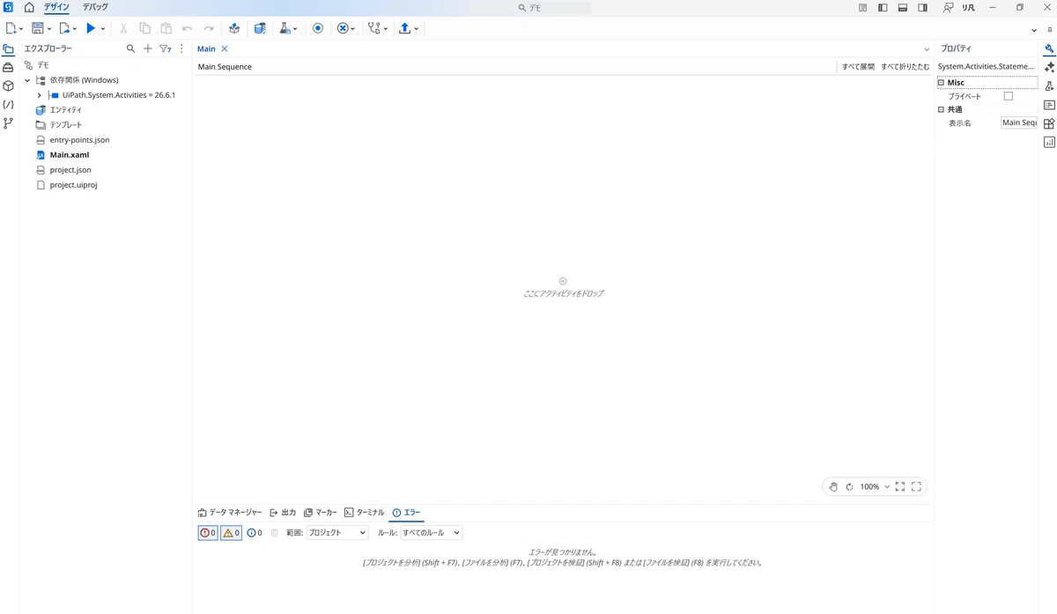This screenshot has height=614, width=1057.
Task: Click the circled X toolbar icon
Action: pyautogui.click(x=343, y=28)
